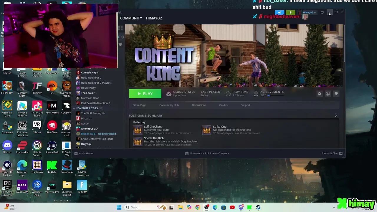Open the Guides link
Screen dimensions: 377x212
point(223,105)
